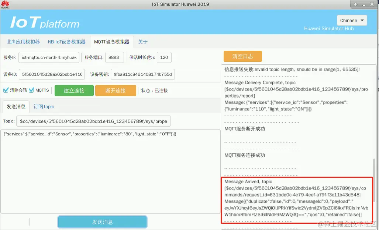
Task: Click the 服务端口 field showing 8883
Action: point(114,57)
